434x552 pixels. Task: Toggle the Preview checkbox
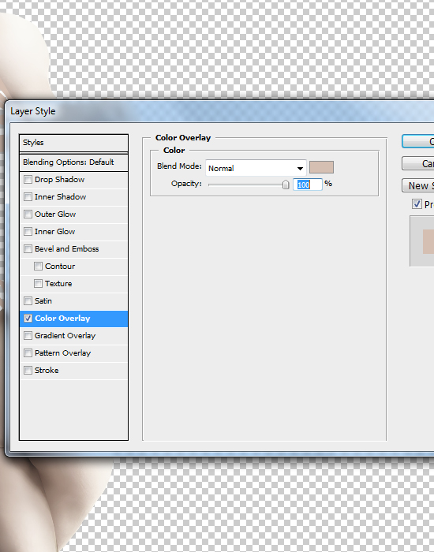[417, 203]
